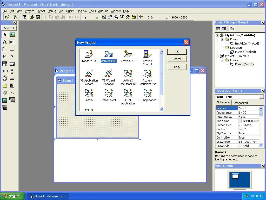Click View Code in Project Explorer
This screenshot has height=200, width=266.
[218, 29]
